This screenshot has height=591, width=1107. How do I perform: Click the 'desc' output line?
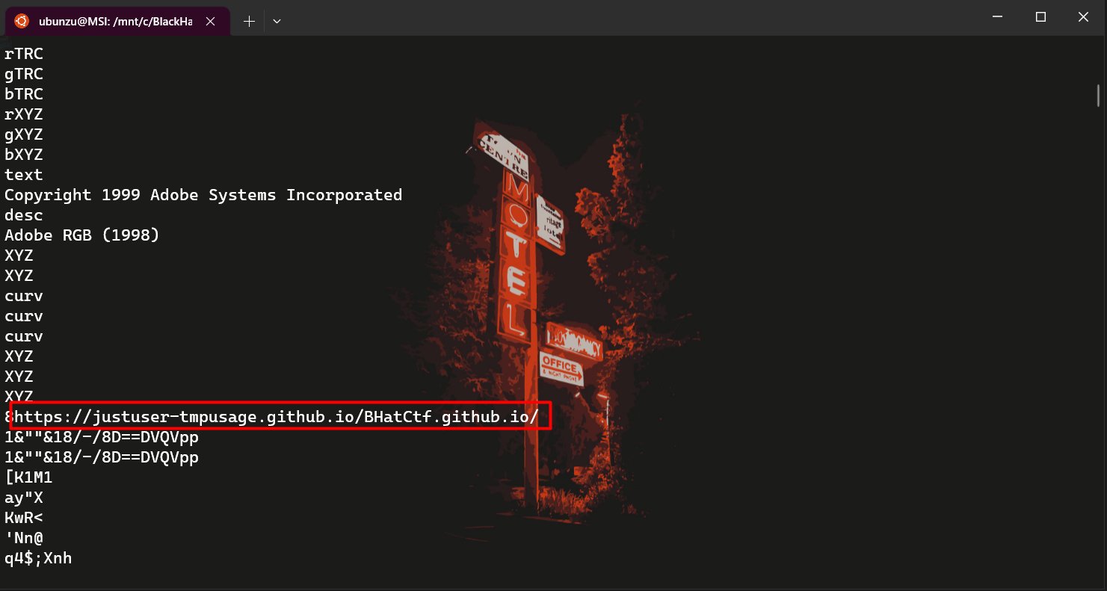coord(24,215)
